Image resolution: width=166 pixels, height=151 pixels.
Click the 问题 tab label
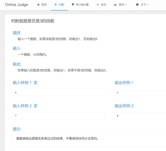[x=61, y=5]
